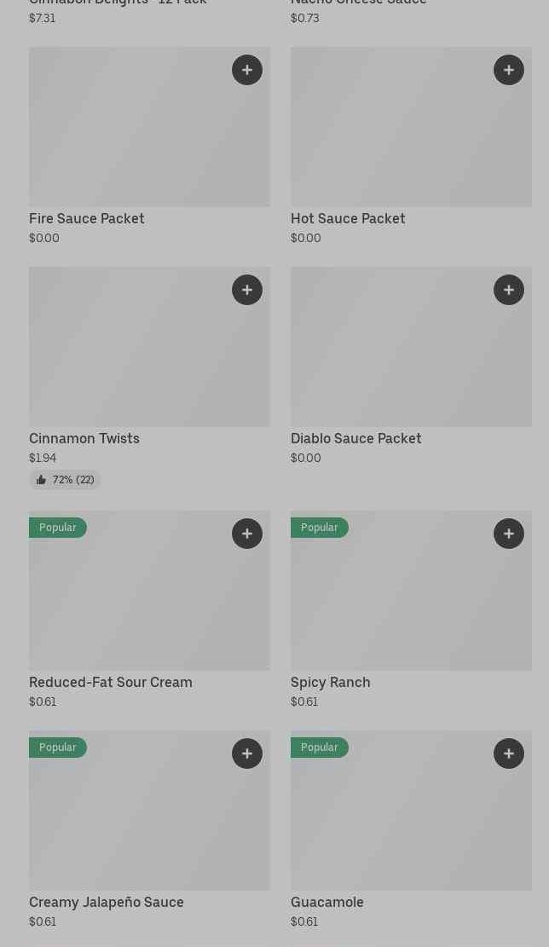Click the Cinnamon Twists 72% rating badge
Viewport: 549px width, 947px height.
pos(65,480)
